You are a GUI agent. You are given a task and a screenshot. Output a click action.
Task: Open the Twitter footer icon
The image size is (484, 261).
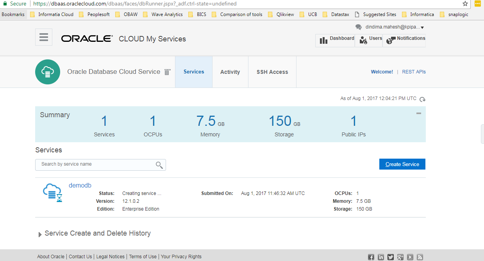pos(391,257)
